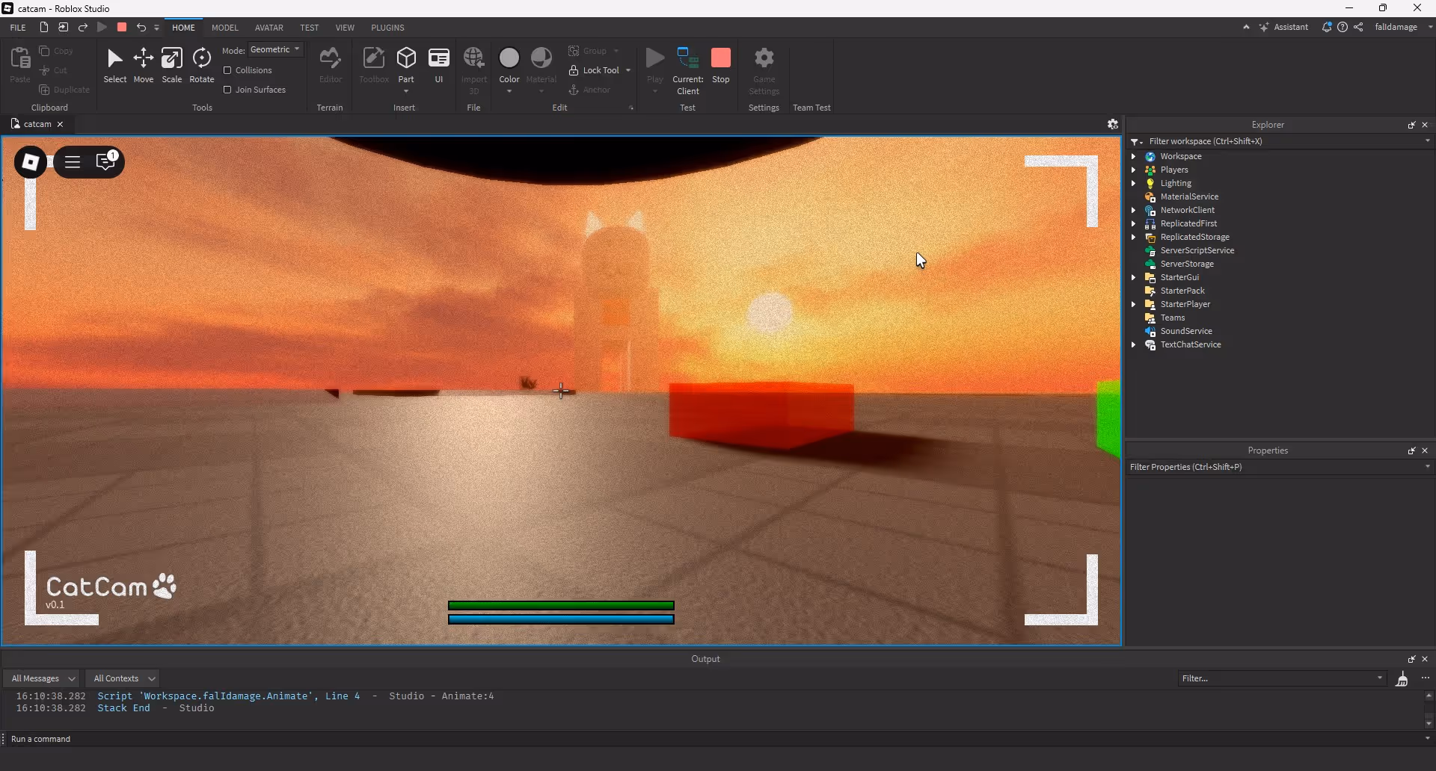Select the Move tool
The height and width of the screenshot is (771, 1436).
pyautogui.click(x=143, y=65)
